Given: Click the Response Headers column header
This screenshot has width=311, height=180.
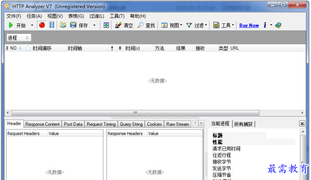Looking at the screenshot, I should click(127, 134).
